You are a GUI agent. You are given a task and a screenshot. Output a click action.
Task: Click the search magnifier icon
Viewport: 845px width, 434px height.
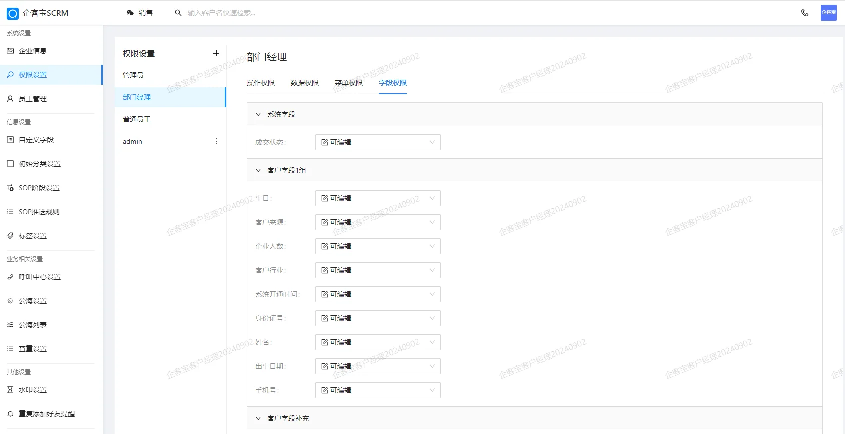(178, 13)
